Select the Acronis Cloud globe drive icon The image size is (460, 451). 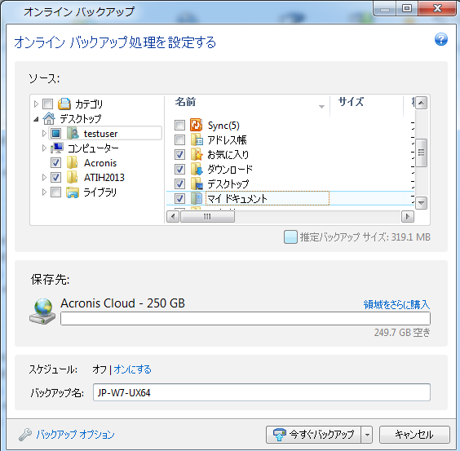[42, 312]
